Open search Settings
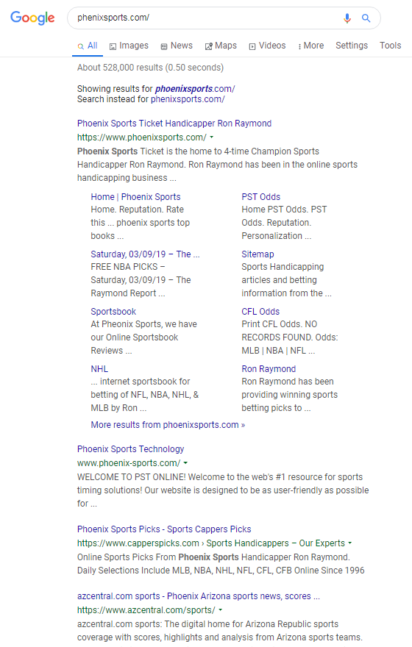 point(352,46)
